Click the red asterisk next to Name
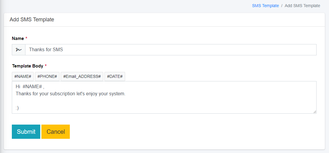The height and width of the screenshot is (153, 329). pos(26,38)
